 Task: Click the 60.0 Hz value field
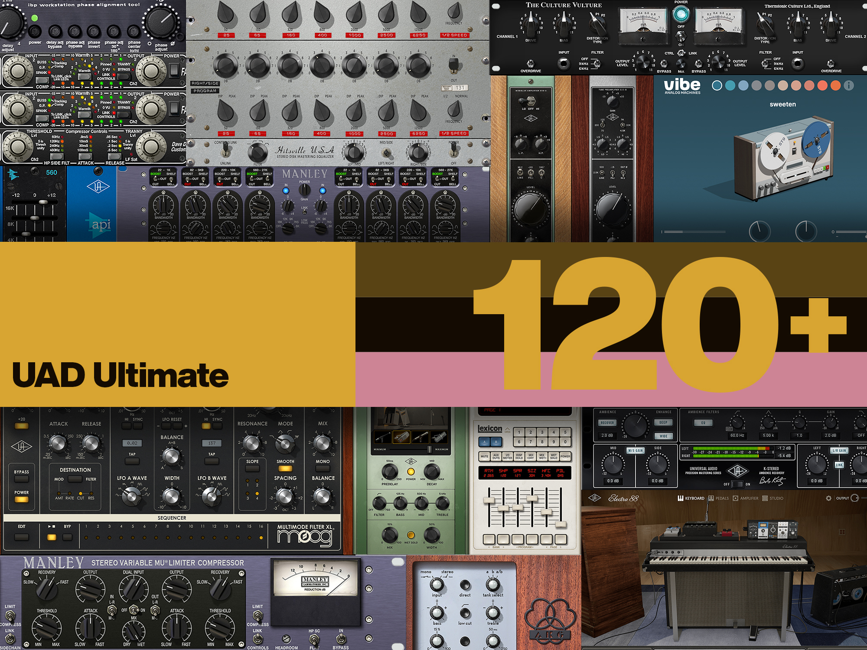click(x=737, y=435)
